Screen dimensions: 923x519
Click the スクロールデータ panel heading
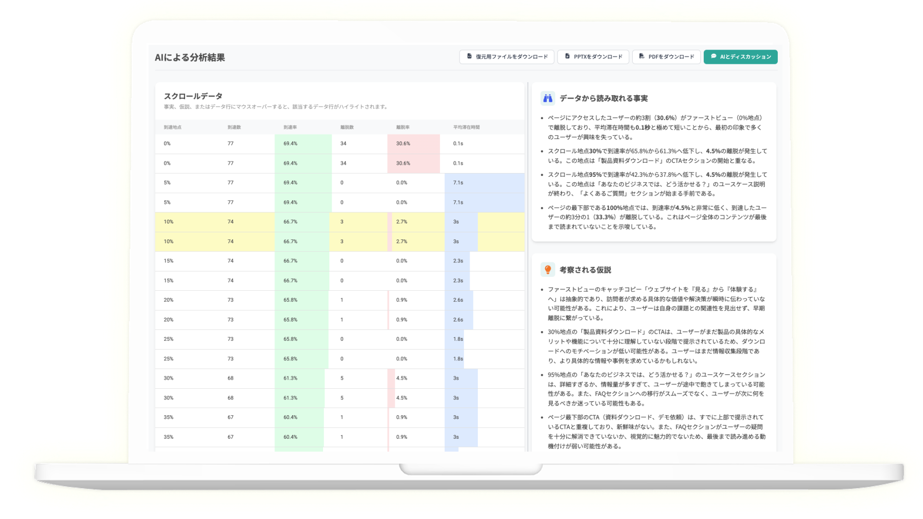click(193, 96)
